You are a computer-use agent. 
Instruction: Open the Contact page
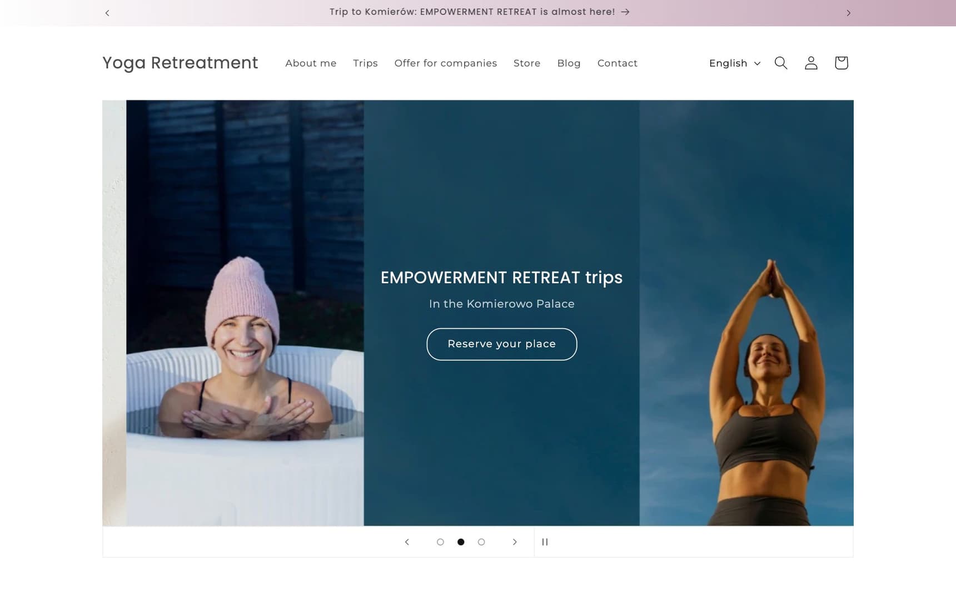[618, 63]
